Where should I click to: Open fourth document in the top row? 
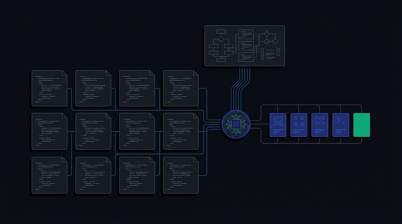pyautogui.click(x=181, y=88)
